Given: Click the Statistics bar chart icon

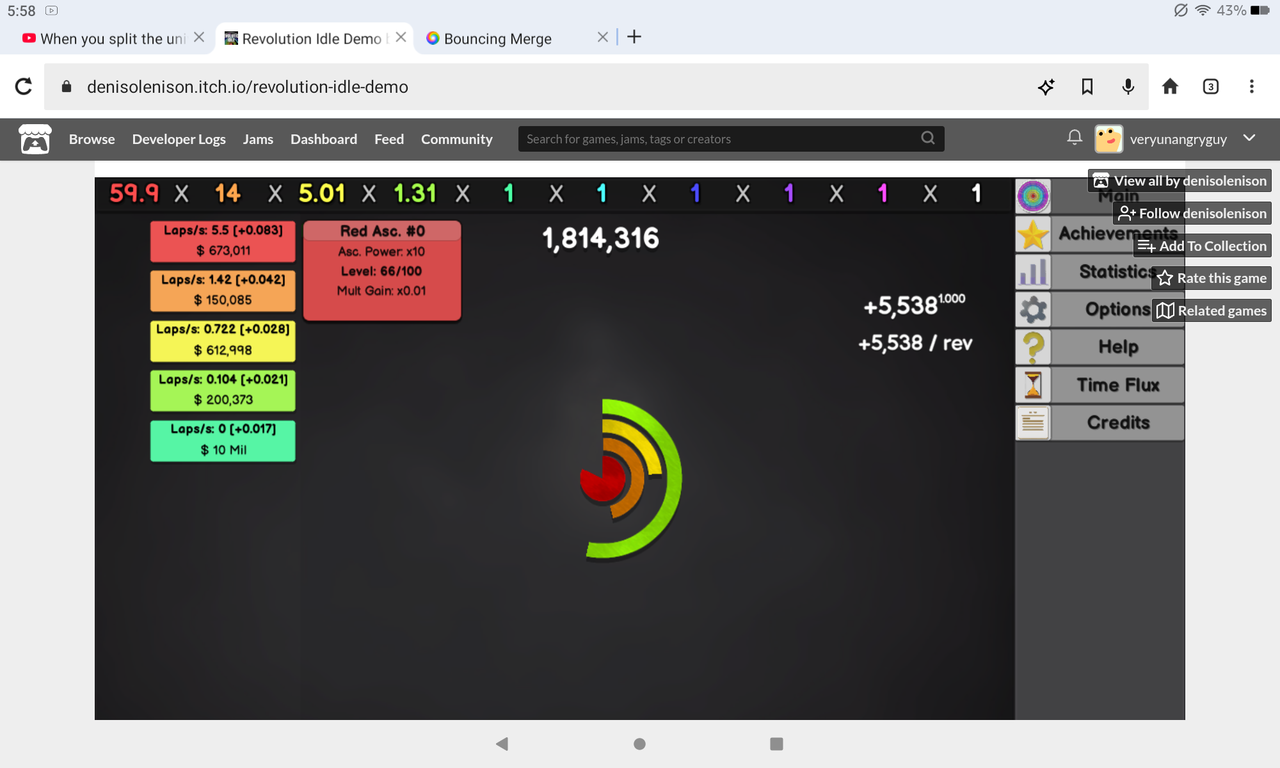Looking at the screenshot, I should tap(1032, 272).
